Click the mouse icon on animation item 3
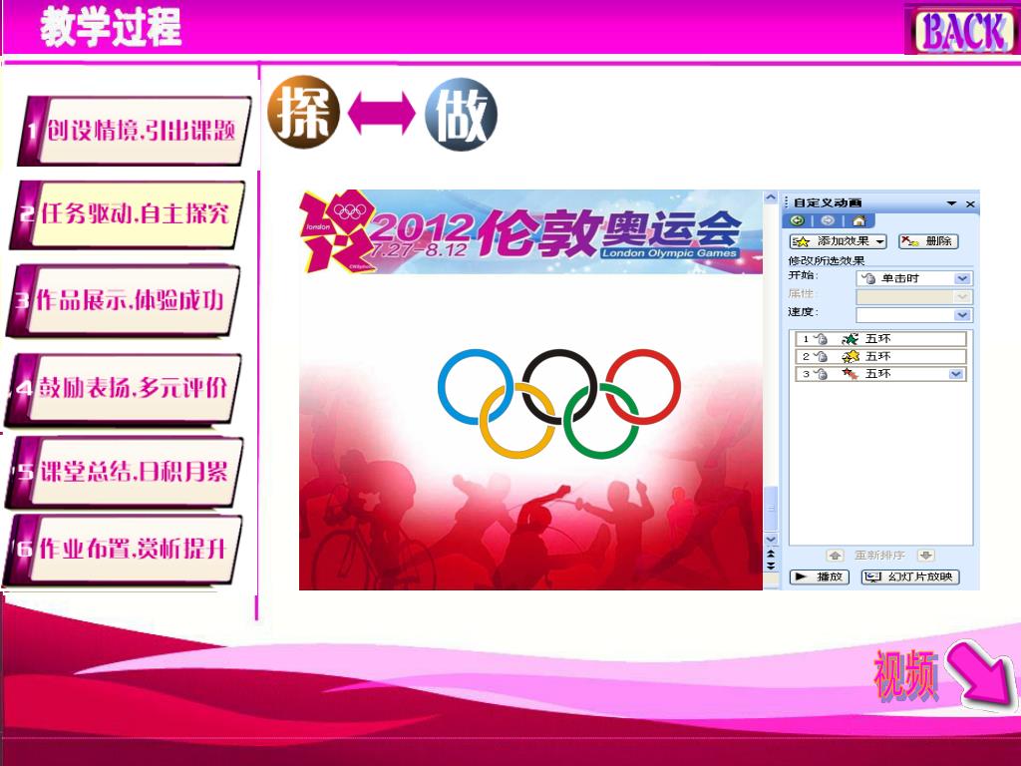 click(x=821, y=375)
